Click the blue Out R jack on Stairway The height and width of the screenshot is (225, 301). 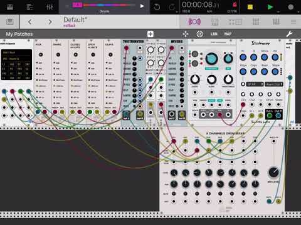click(x=278, y=116)
